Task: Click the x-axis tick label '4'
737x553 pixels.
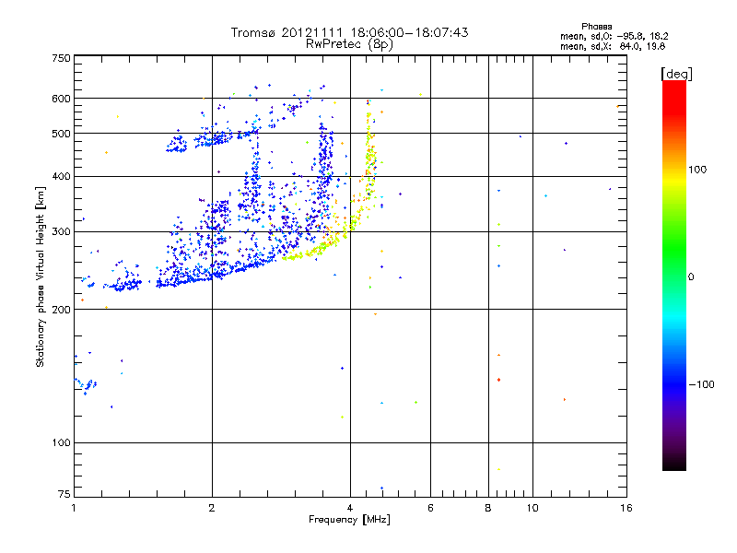Action: pyautogui.click(x=350, y=508)
